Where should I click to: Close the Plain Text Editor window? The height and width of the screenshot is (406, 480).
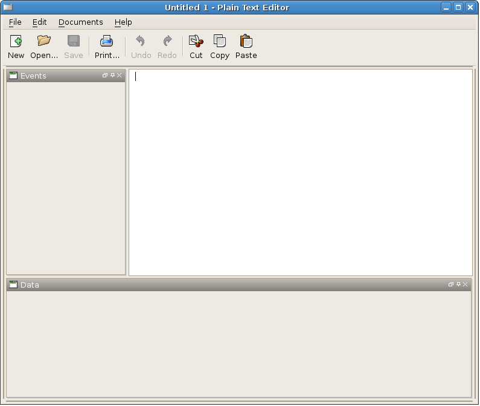470,7
